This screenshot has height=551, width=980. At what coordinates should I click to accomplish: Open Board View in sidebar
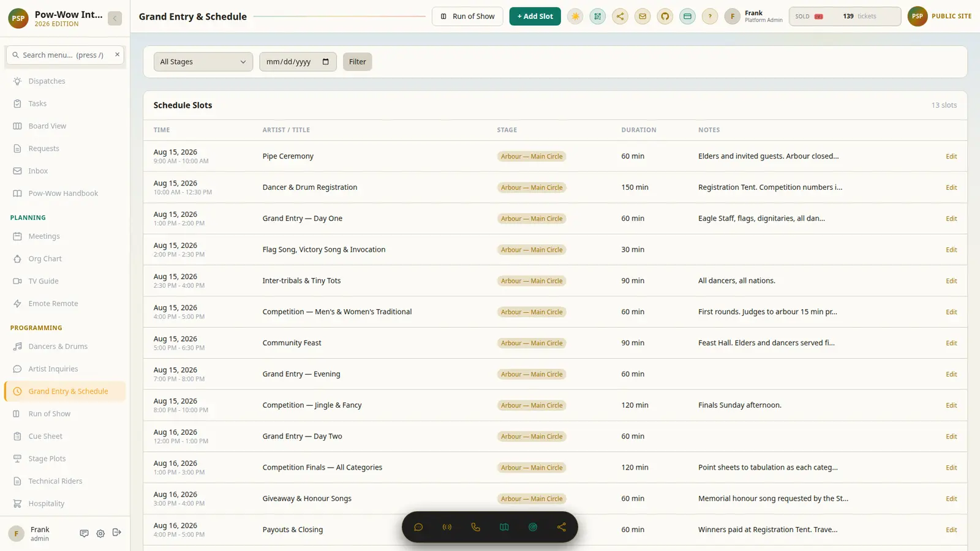(65, 126)
